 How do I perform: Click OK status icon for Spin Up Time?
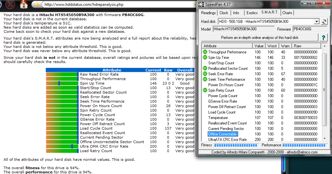coord(205,58)
